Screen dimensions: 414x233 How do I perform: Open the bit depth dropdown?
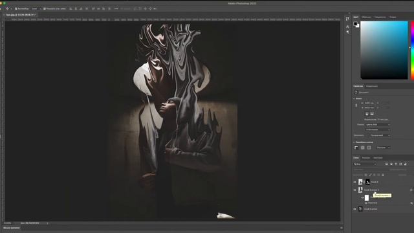coord(378,129)
